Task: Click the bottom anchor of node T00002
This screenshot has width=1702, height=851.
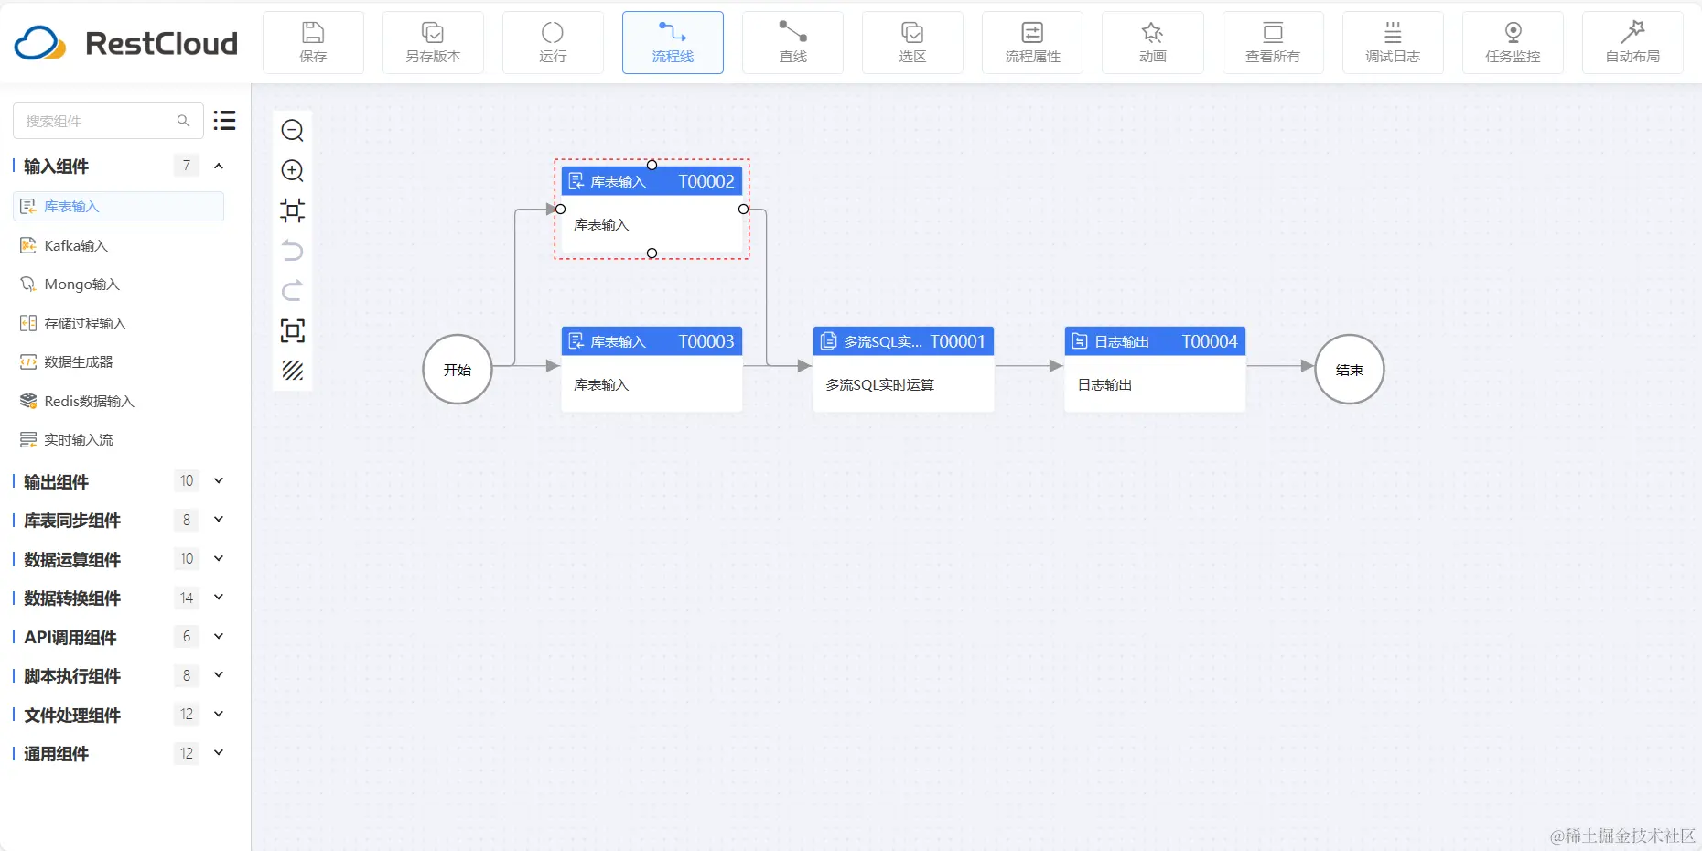Action: click(x=652, y=253)
